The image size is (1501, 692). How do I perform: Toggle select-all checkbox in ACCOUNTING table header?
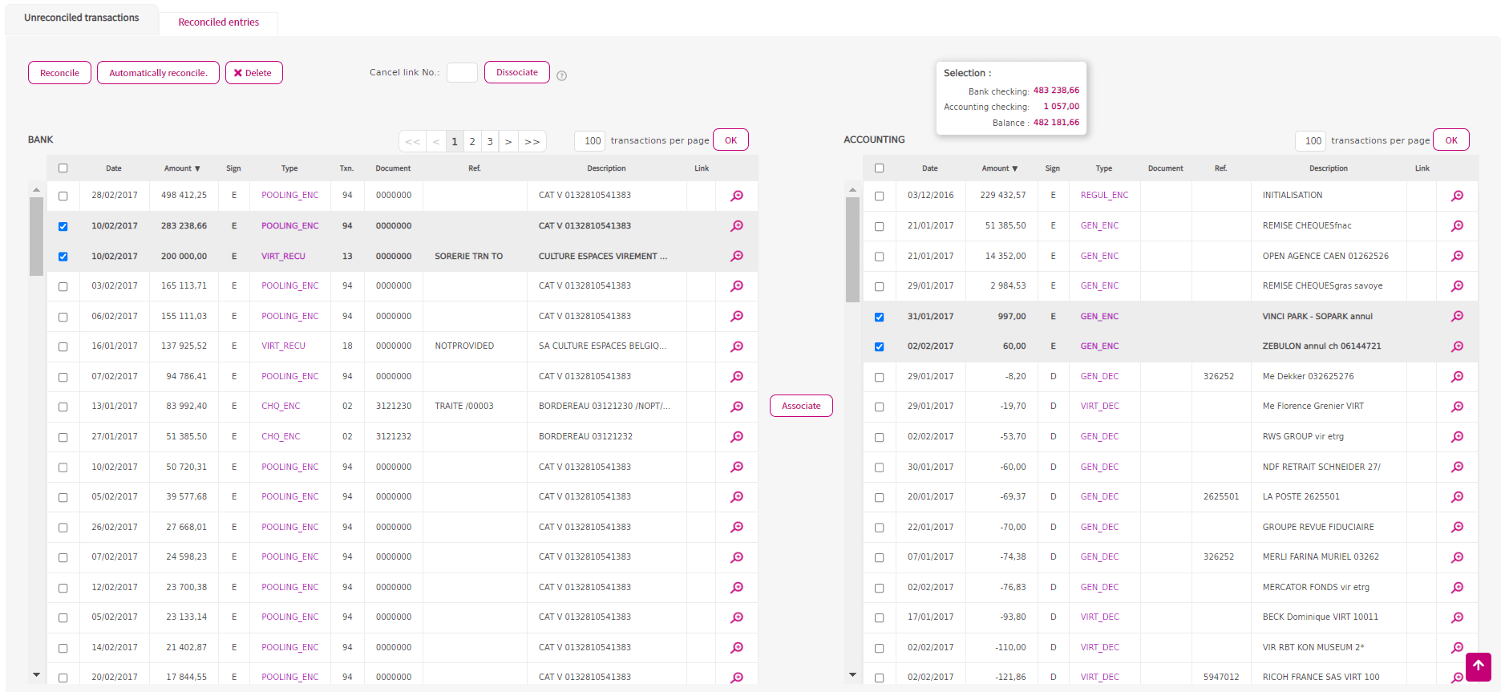879,168
